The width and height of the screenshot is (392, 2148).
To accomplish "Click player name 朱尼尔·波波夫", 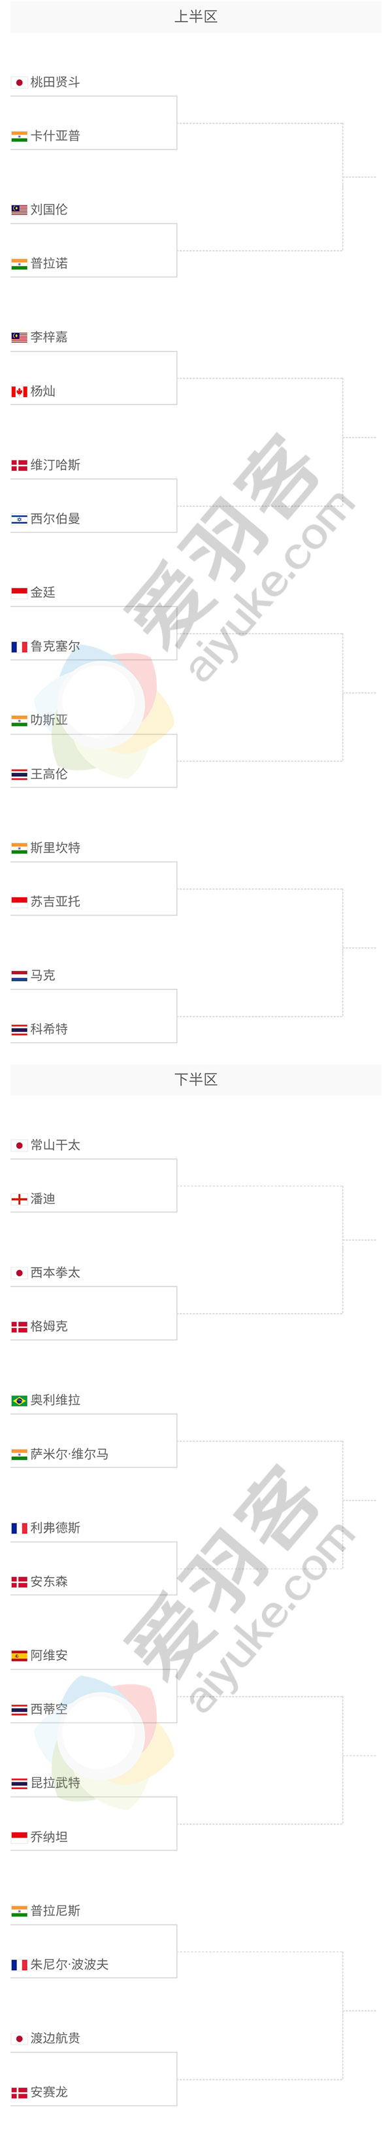I will tap(70, 1964).
